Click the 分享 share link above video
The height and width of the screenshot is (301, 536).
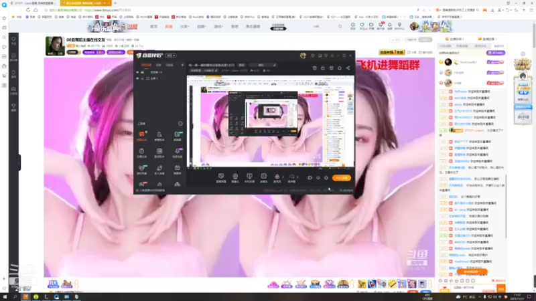point(412,53)
